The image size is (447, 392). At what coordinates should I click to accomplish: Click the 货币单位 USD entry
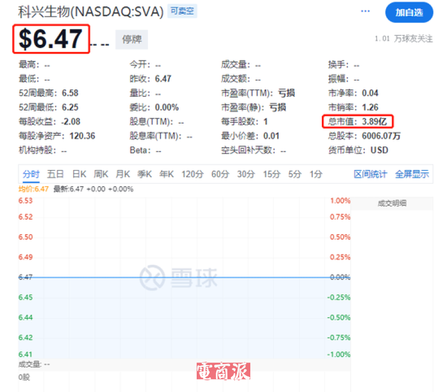click(358, 150)
